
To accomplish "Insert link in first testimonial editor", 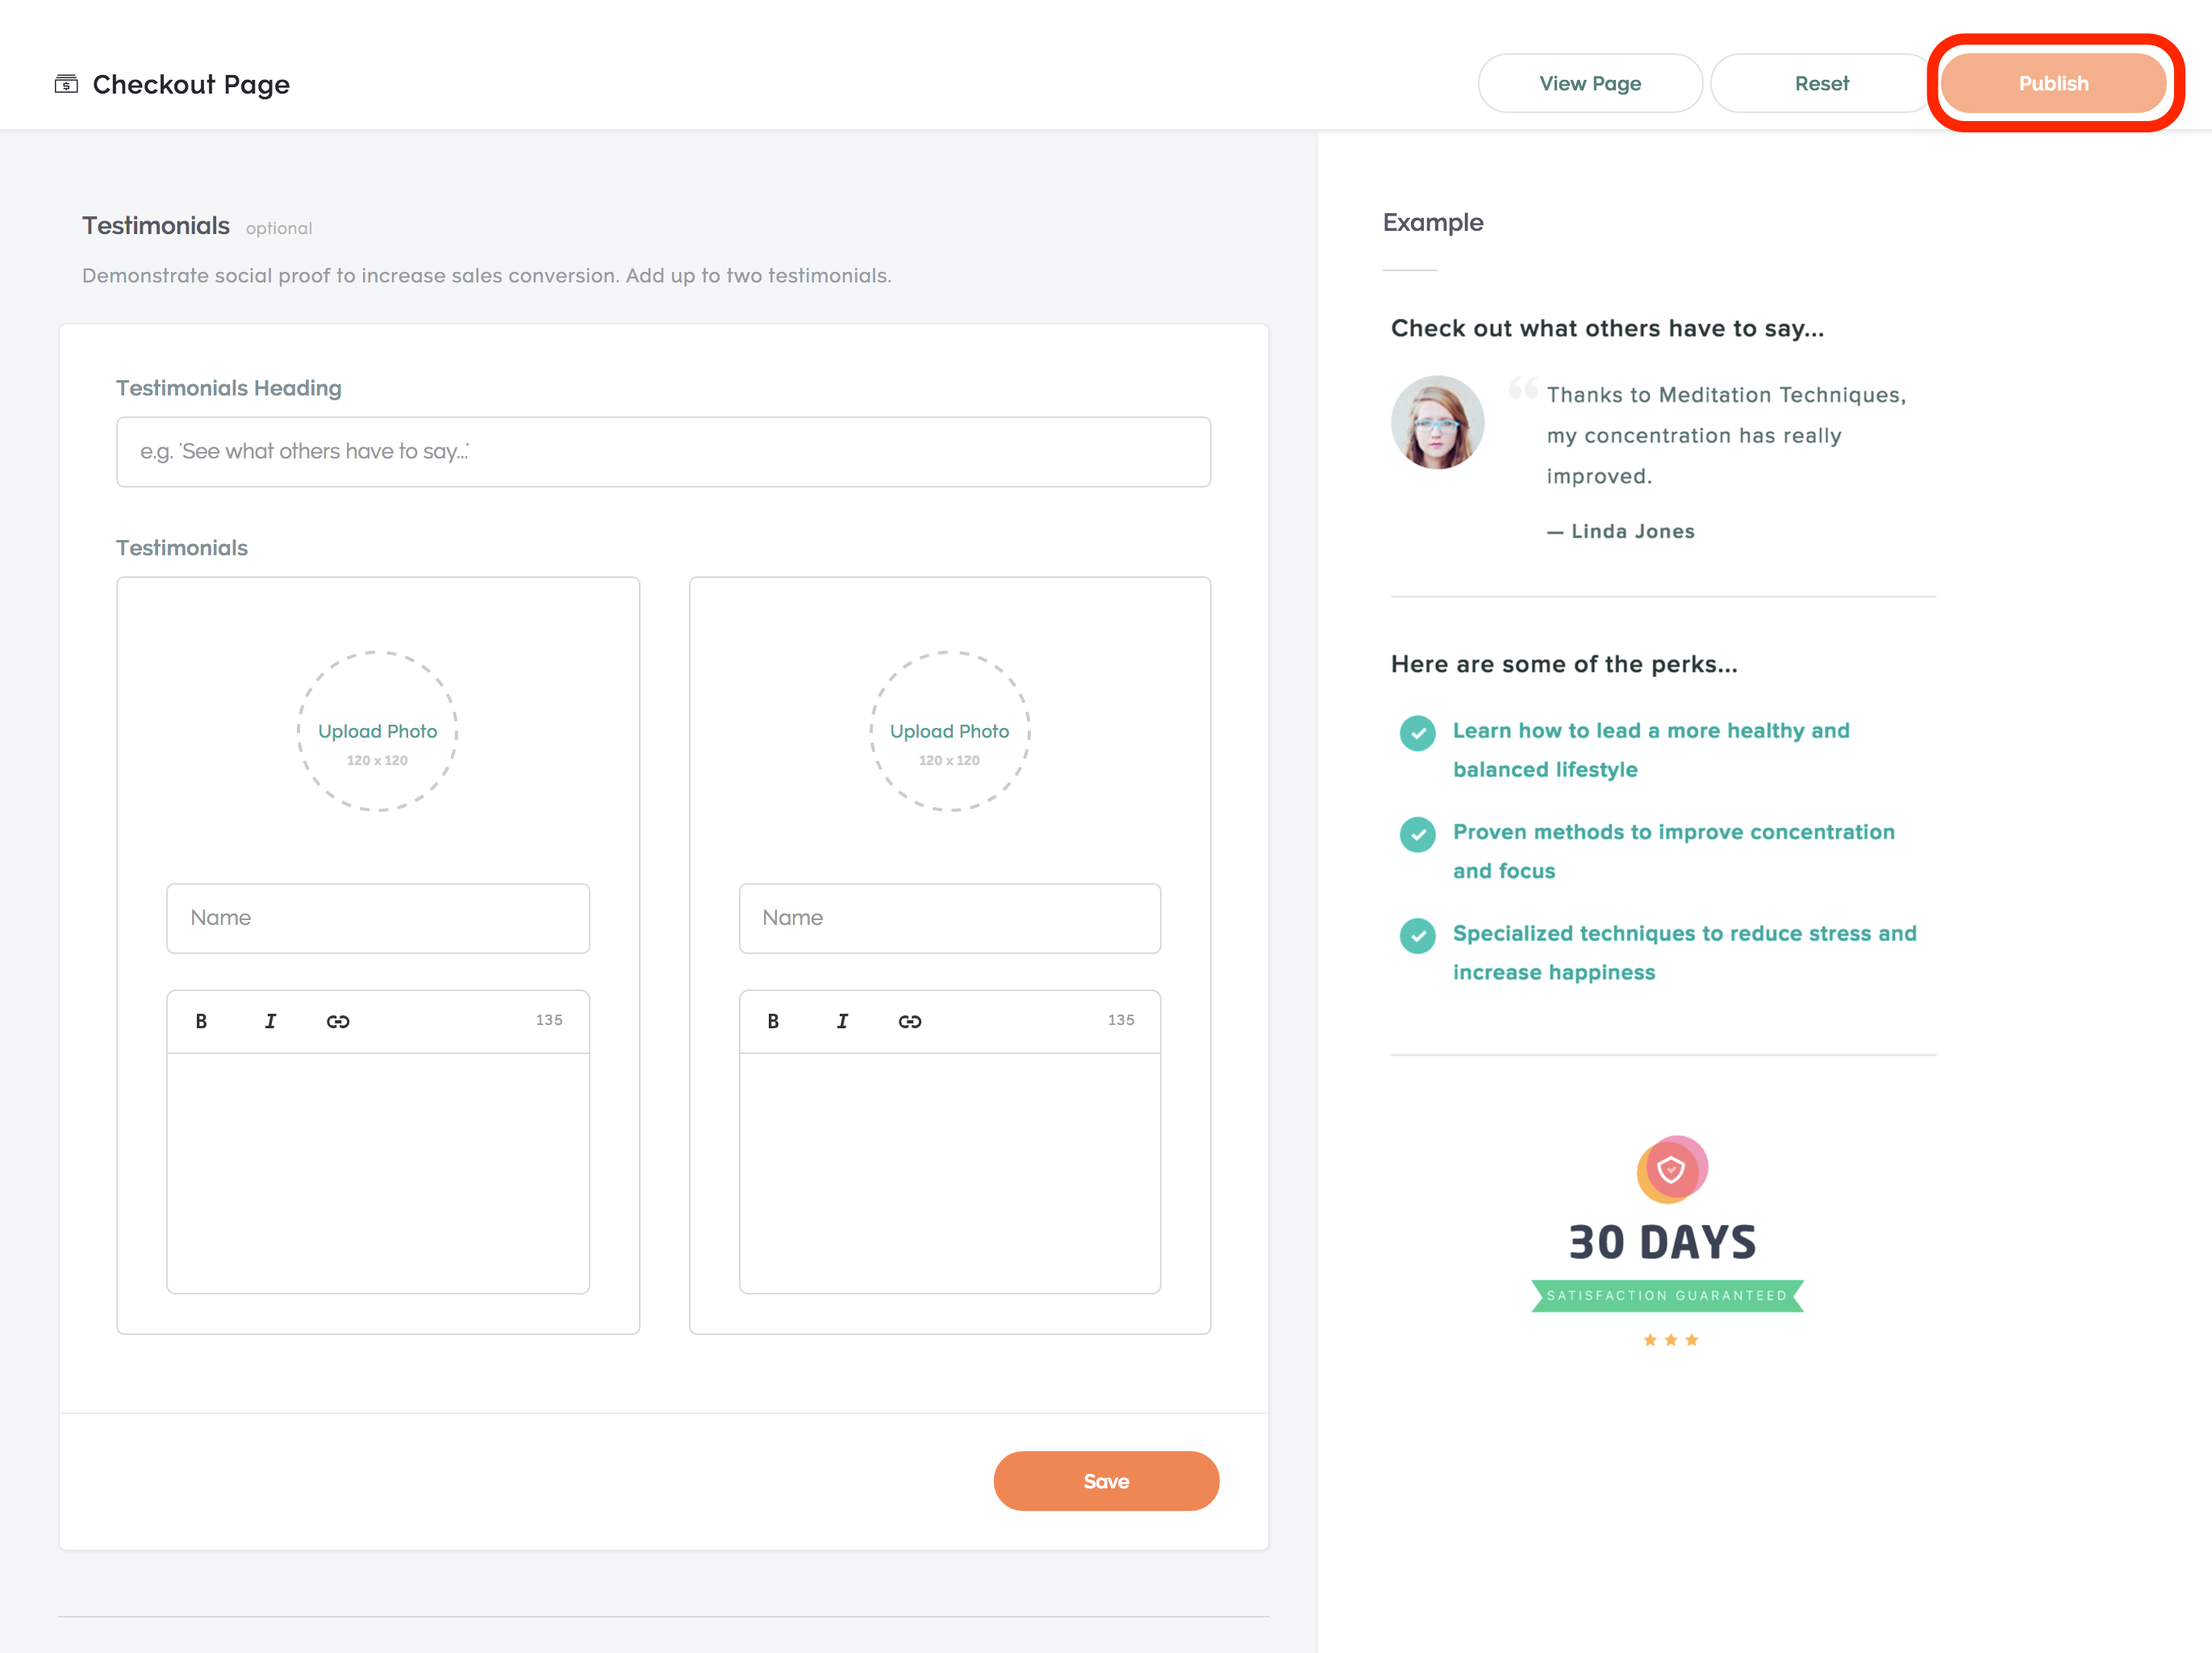I will (x=338, y=1021).
